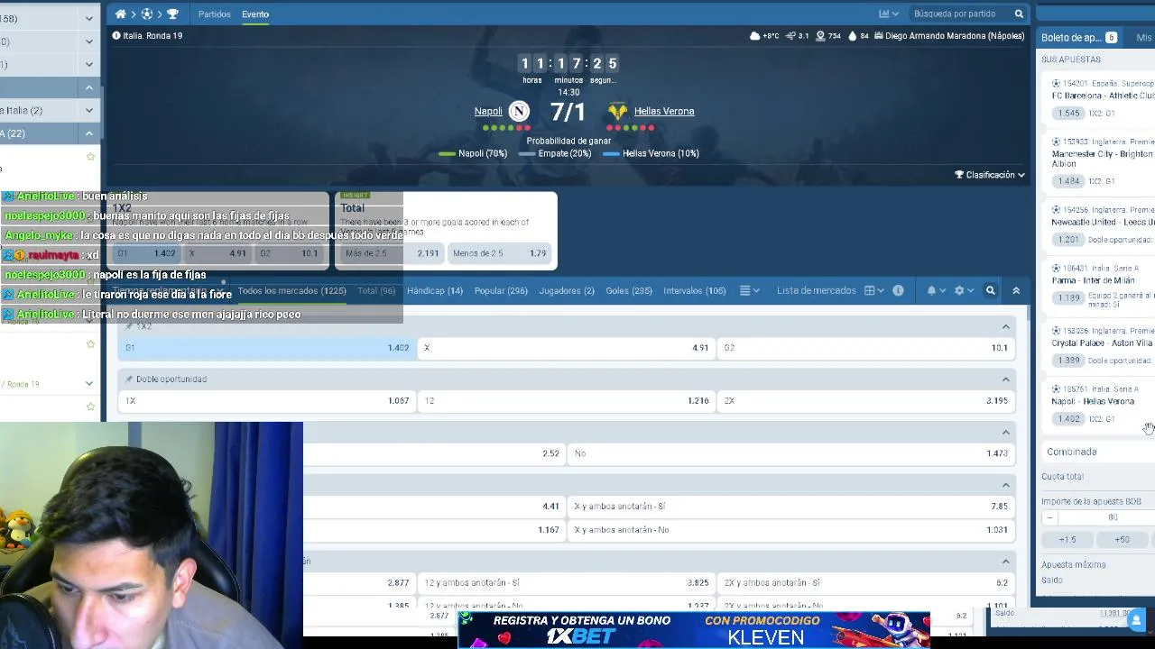Decrease stake with the minus button
The image size is (1155, 649).
(x=1049, y=518)
